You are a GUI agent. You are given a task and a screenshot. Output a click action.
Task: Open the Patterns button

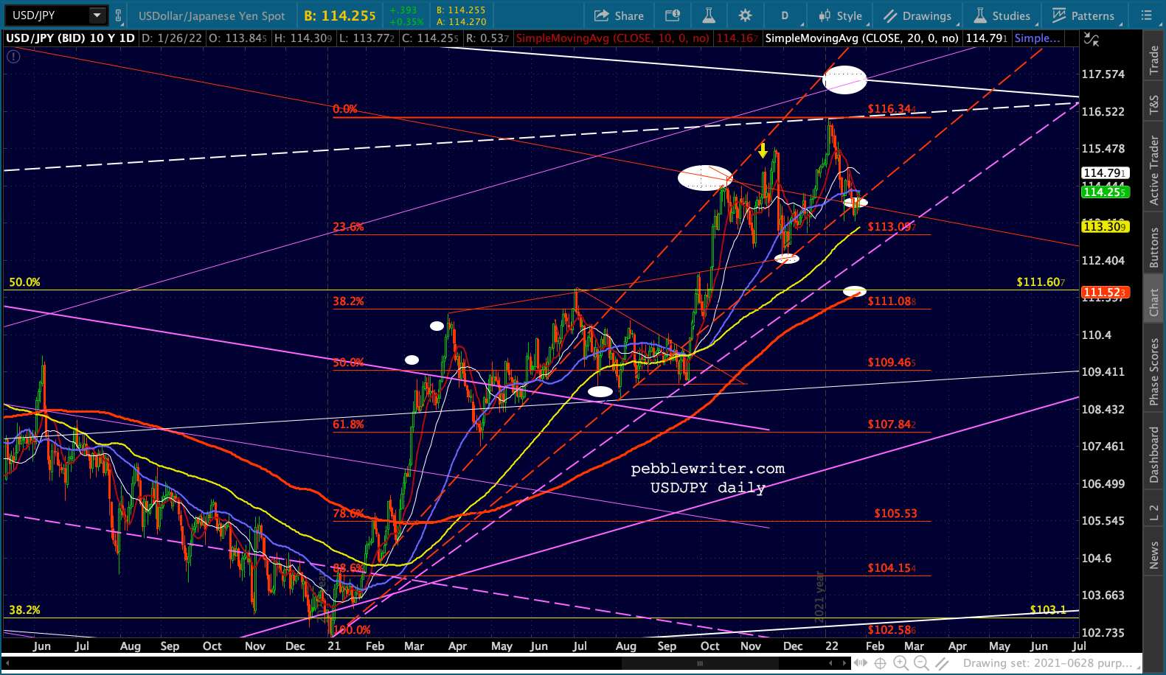click(1083, 15)
